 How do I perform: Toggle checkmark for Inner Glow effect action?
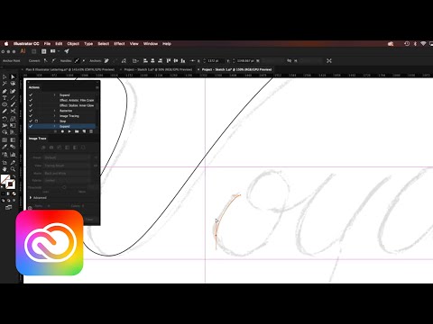click(x=31, y=105)
